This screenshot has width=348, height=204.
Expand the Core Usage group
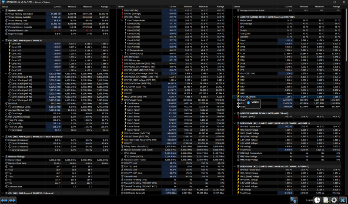click(6, 113)
